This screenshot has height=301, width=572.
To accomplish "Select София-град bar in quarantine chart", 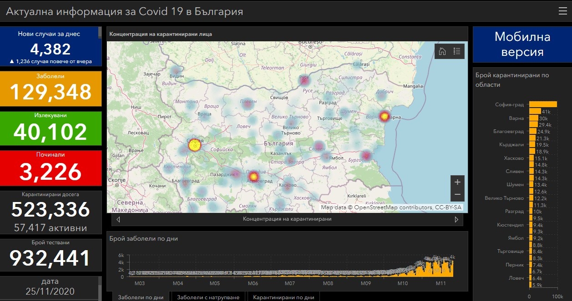I will coord(543,104).
